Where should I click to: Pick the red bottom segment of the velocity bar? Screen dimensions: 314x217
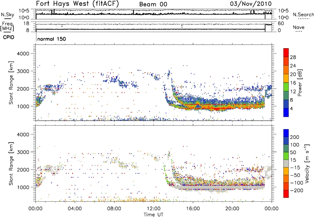(x=286, y=194)
